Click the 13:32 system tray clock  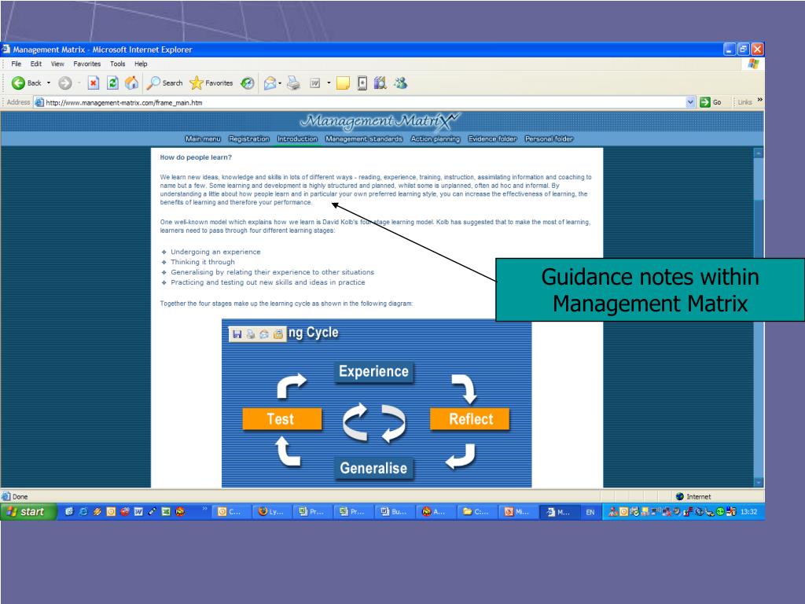pos(749,511)
